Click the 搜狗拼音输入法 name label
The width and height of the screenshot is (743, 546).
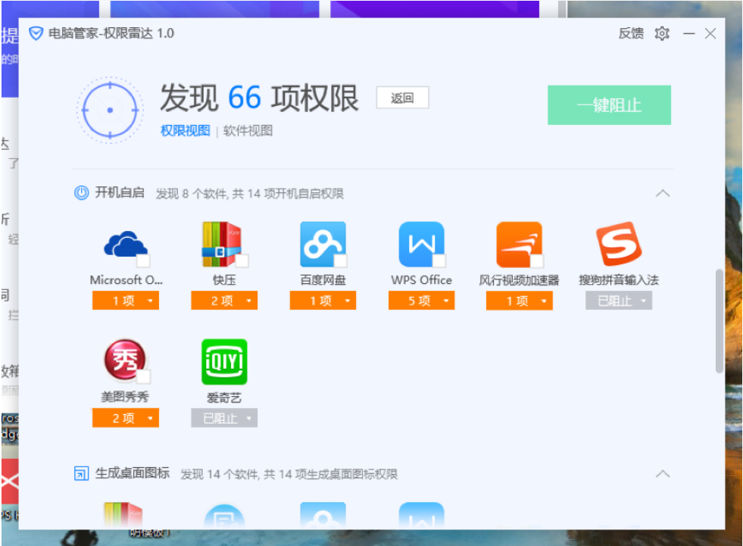coord(619,280)
